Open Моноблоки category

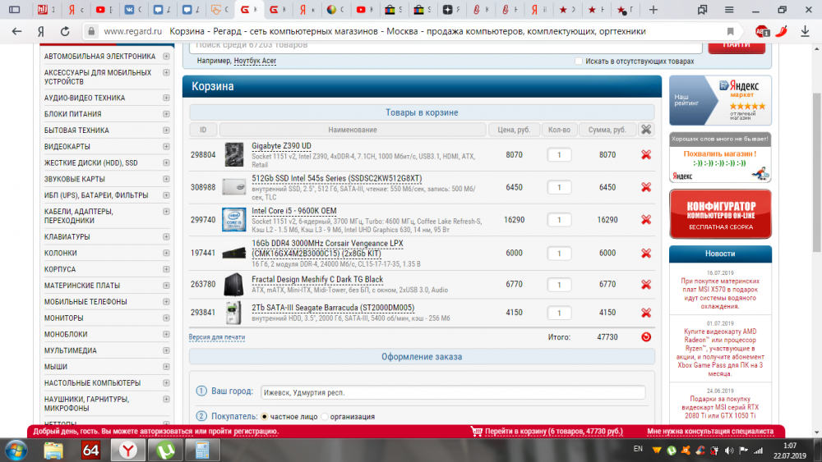click(66, 334)
